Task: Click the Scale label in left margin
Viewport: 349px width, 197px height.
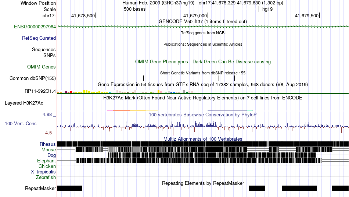Action: [50, 9]
